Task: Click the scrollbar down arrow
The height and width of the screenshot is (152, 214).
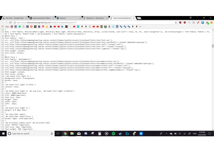Action: pyautogui.click(x=213, y=130)
